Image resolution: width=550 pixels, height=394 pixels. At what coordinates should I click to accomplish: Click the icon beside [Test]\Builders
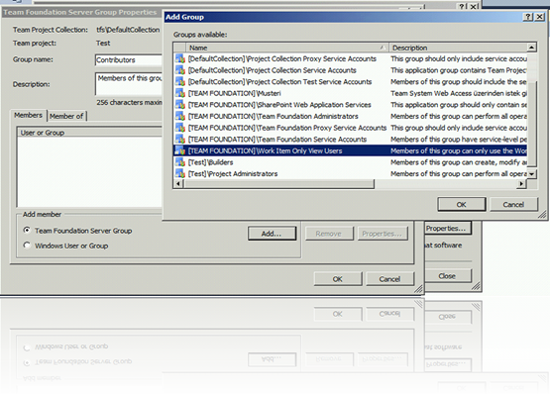point(180,162)
